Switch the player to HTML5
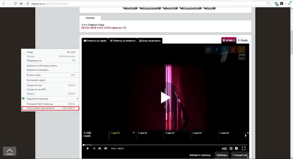 [x=229, y=40]
